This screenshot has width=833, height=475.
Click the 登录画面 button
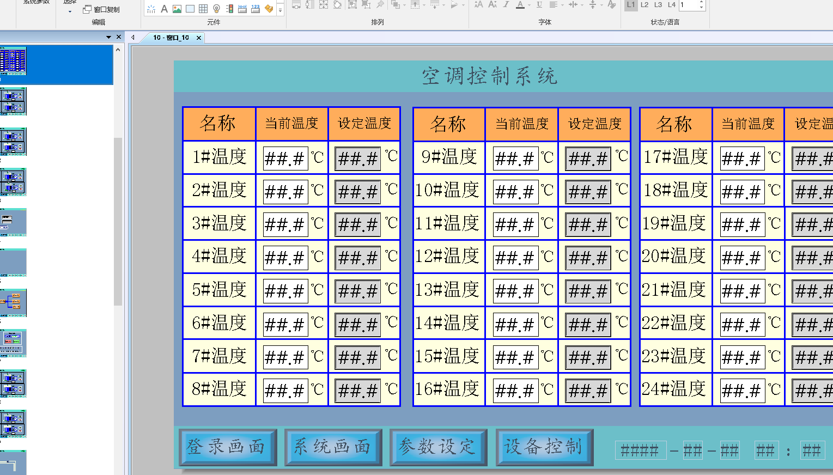[x=227, y=447]
